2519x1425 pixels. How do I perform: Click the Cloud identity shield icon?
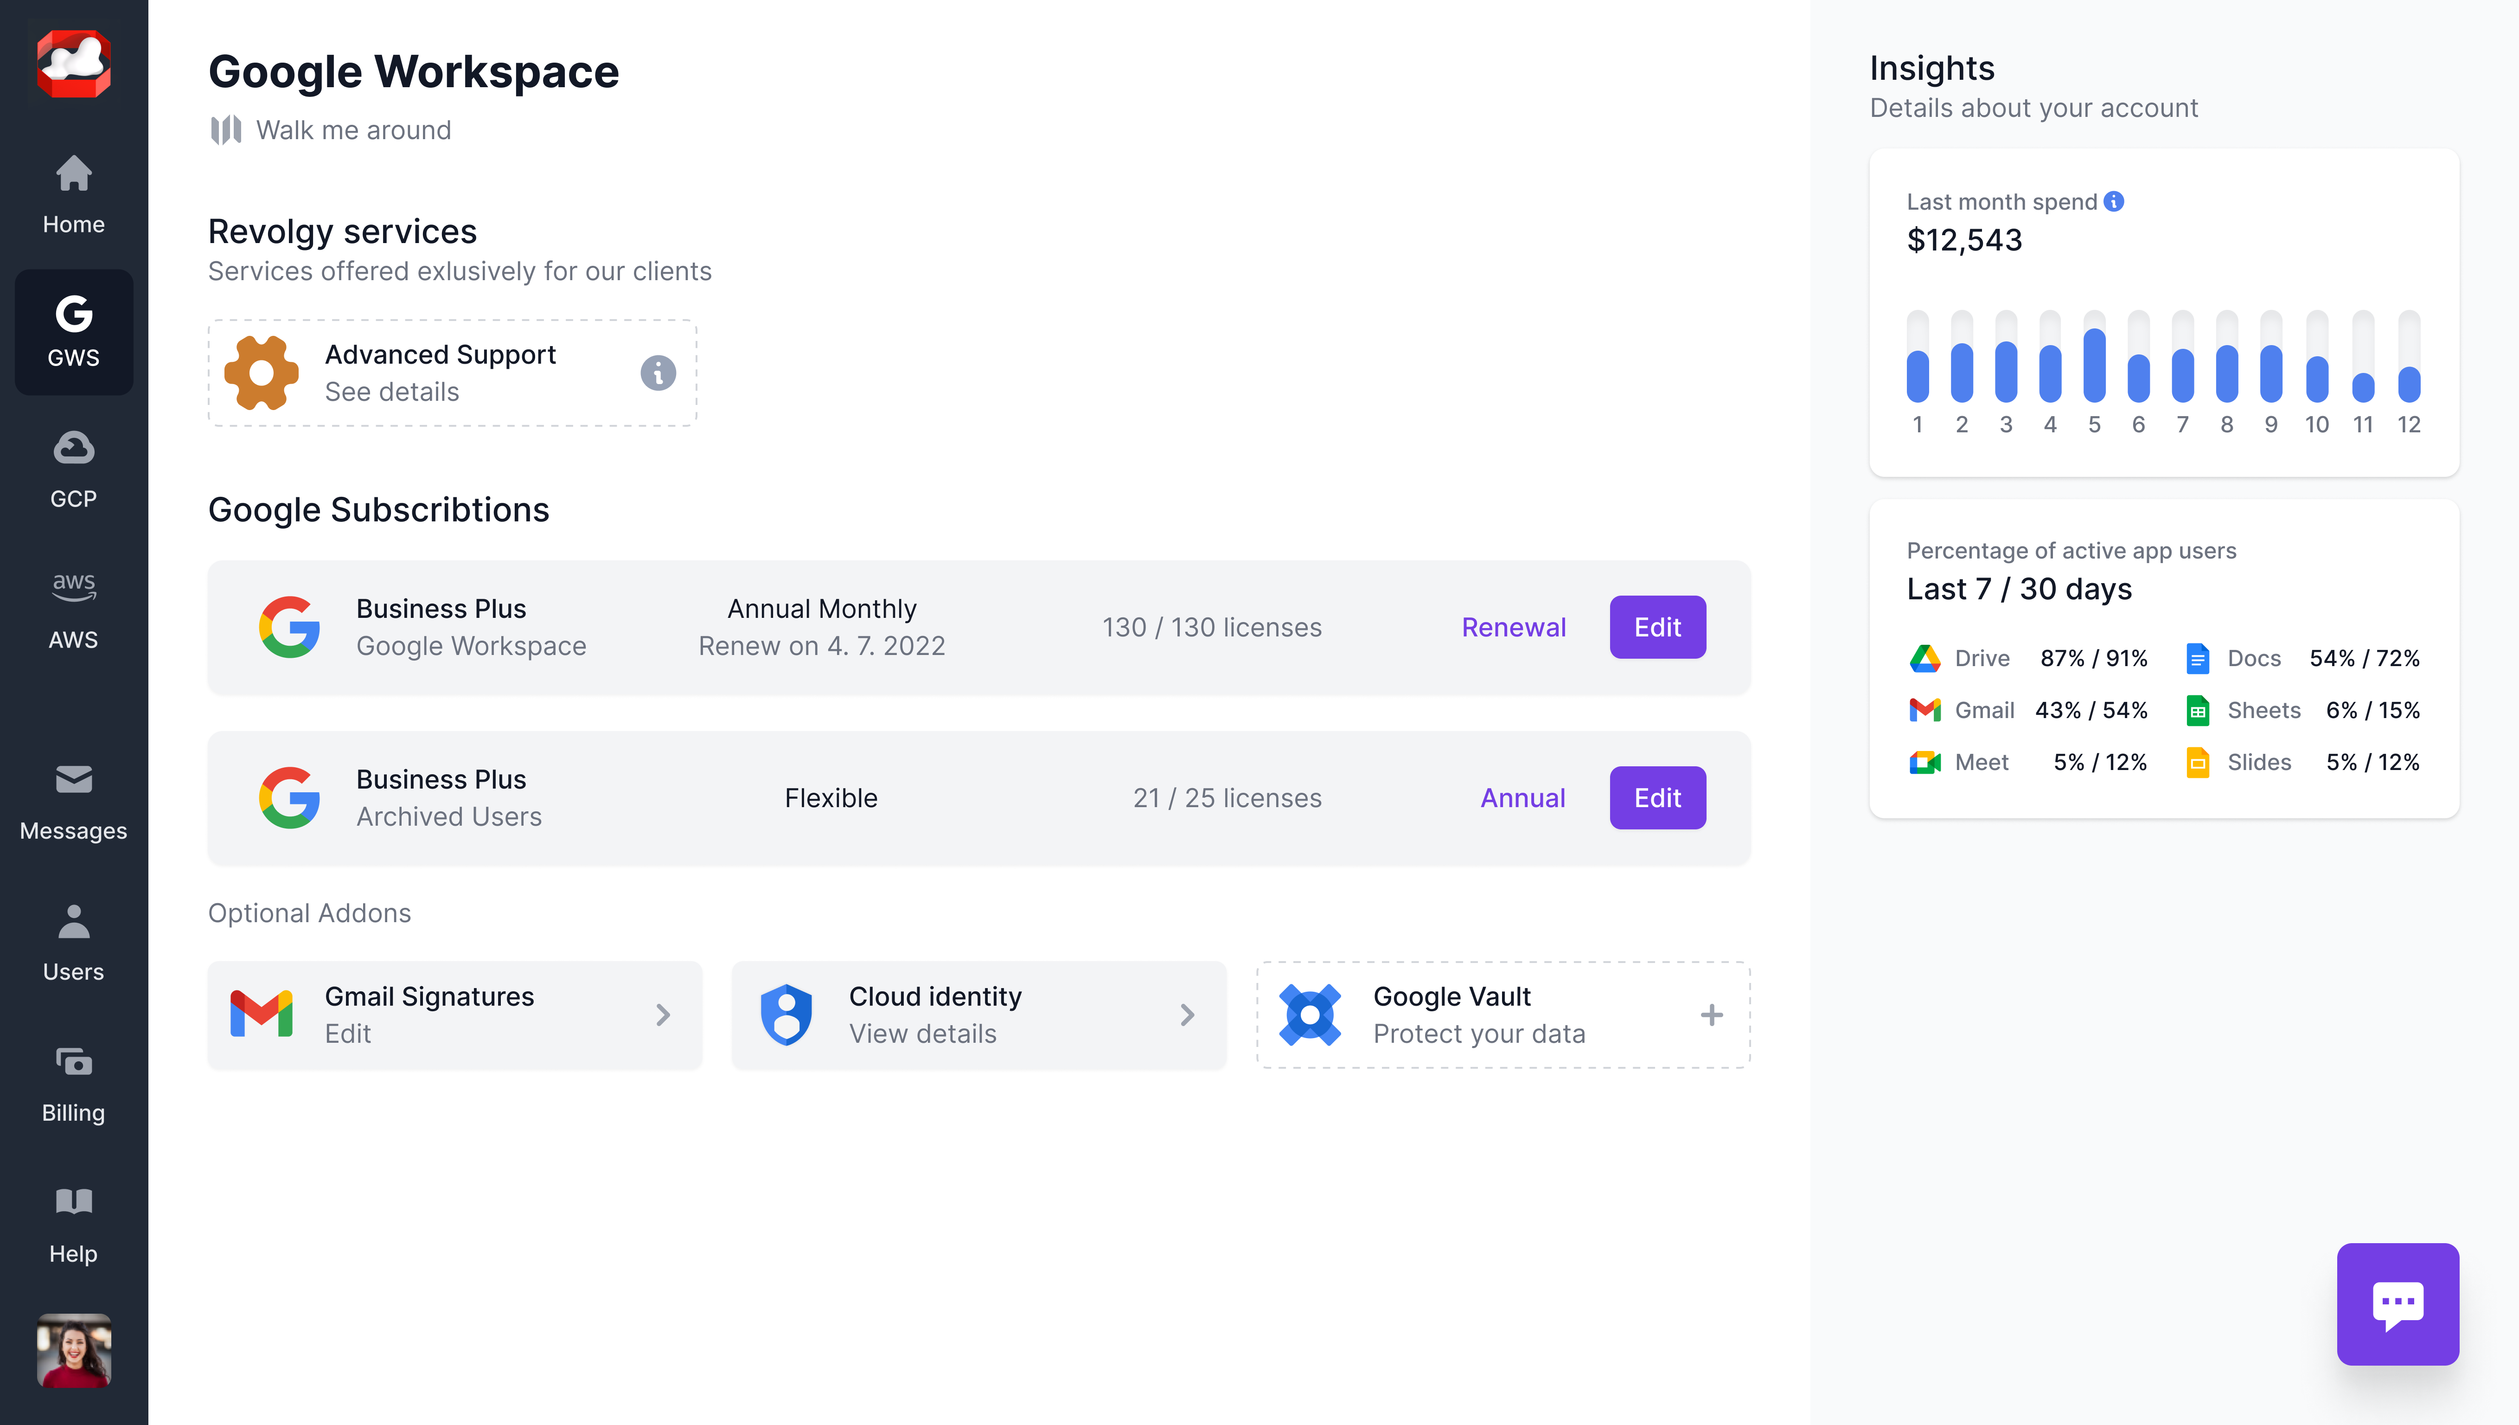pyautogui.click(x=786, y=1015)
